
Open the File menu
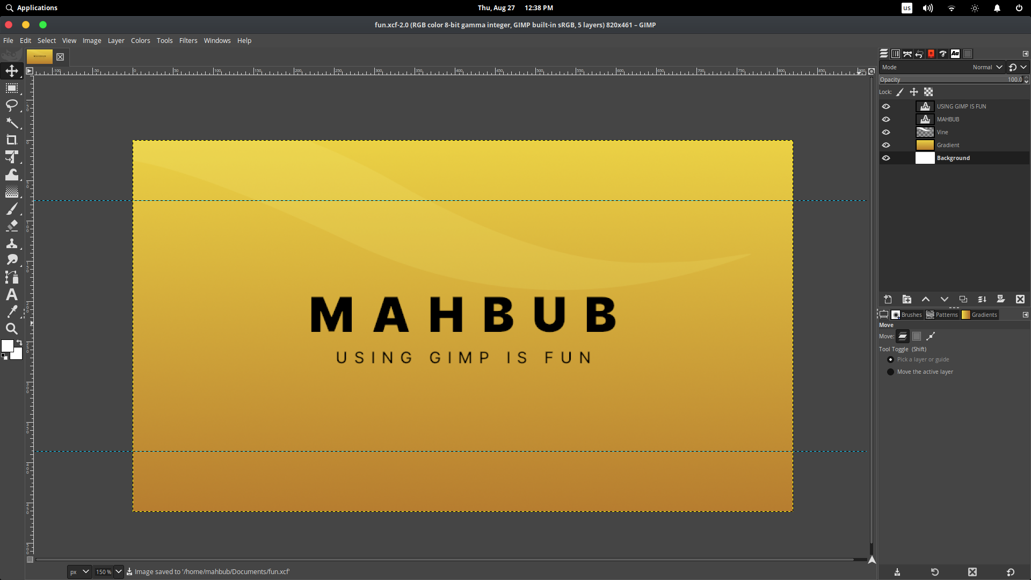tap(8, 41)
